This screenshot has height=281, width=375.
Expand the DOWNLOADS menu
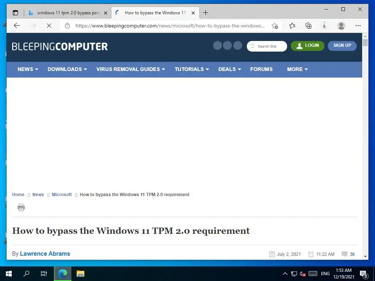tap(67, 69)
